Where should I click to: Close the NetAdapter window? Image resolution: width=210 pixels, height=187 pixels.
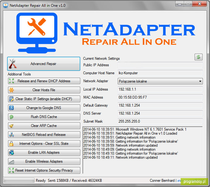point(199,4)
